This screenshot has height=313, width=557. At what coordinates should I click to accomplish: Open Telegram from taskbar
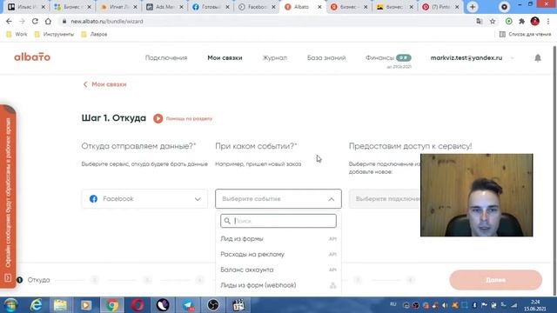pyautogui.click(x=188, y=305)
